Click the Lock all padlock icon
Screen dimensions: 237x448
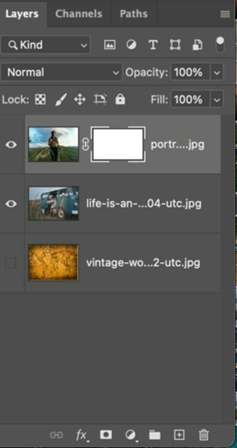tap(120, 99)
